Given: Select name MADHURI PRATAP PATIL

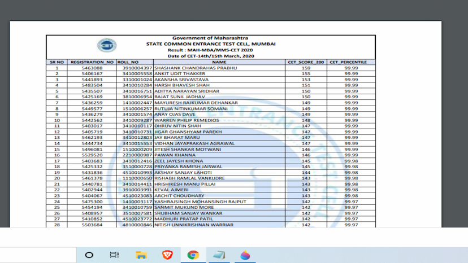Looking at the screenshot, I should tap(184, 219).
